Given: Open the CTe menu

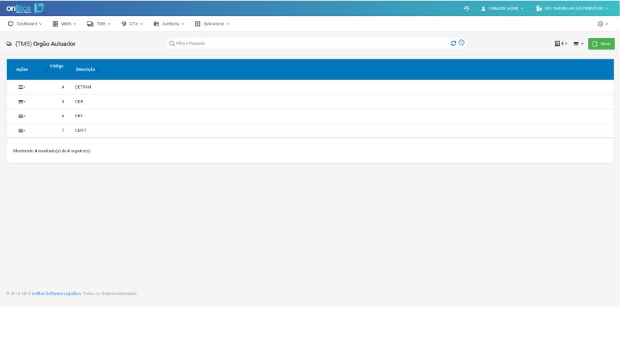Looking at the screenshot, I should click(132, 24).
